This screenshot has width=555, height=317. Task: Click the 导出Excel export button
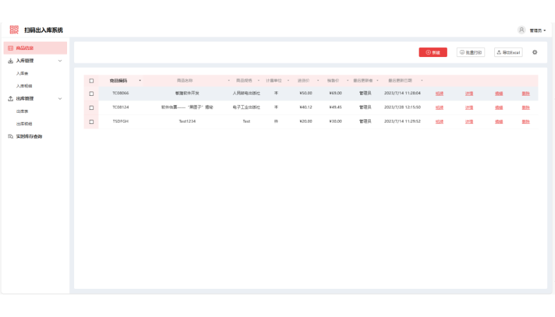coord(508,52)
